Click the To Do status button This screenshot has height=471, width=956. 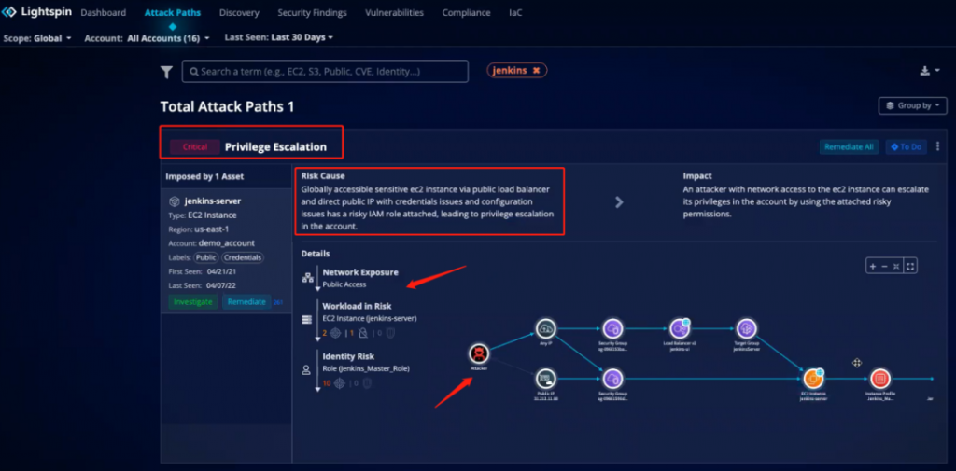[x=906, y=146]
